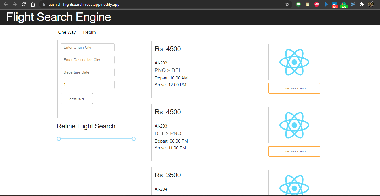Click the Enter Origin City input field

[x=87, y=47]
